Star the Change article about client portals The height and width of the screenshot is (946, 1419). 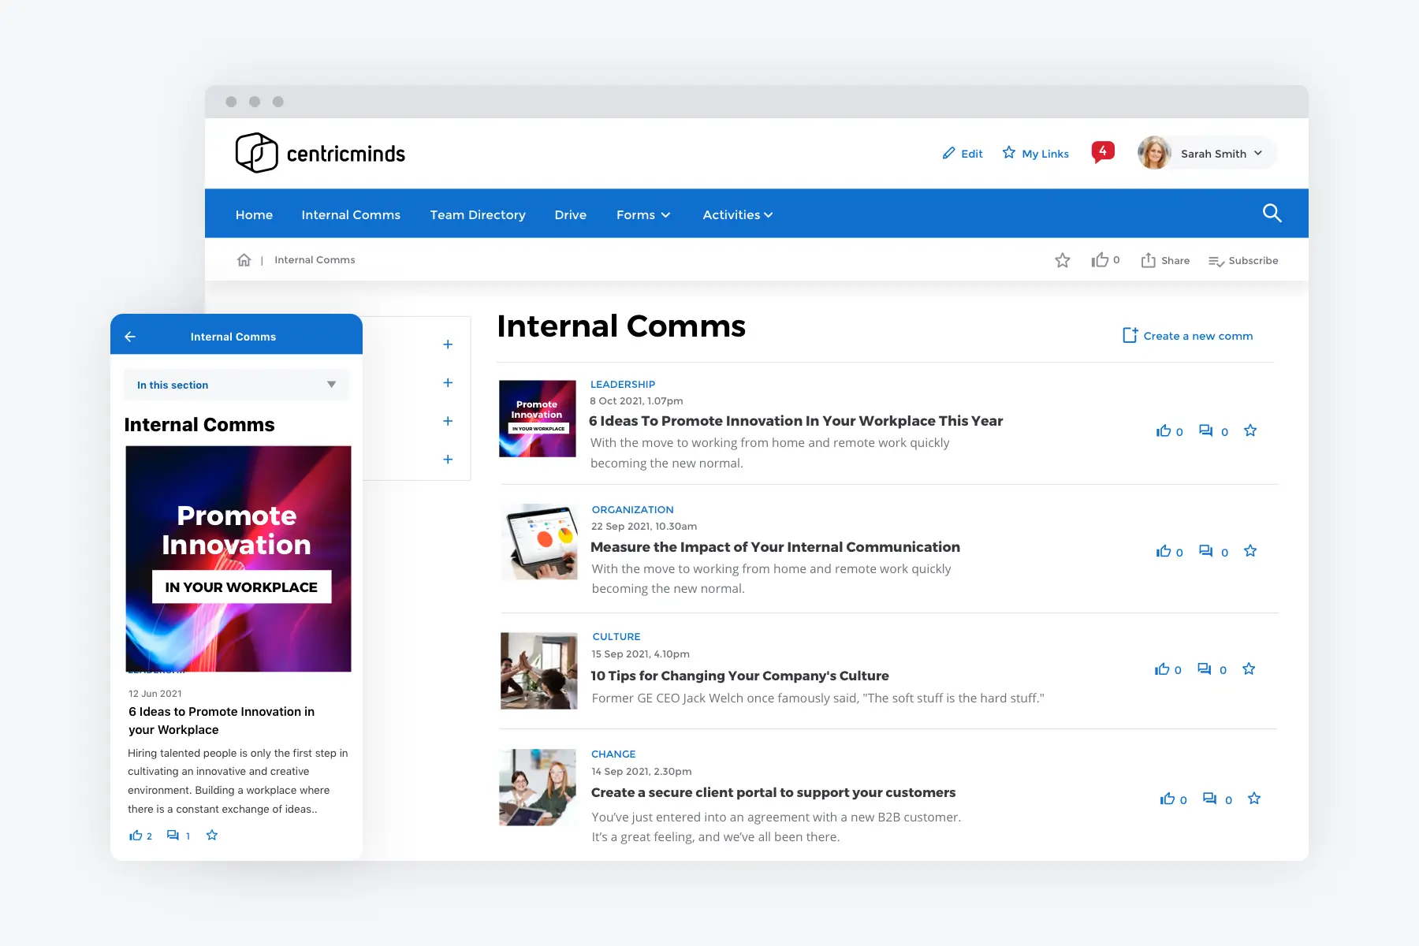[x=1253, y=799]
